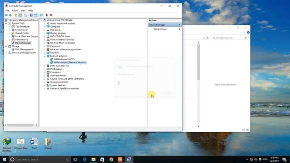This screenshot has height=163, width=290.
Task: Open the Help menu
Action: [x=31, y=11]
